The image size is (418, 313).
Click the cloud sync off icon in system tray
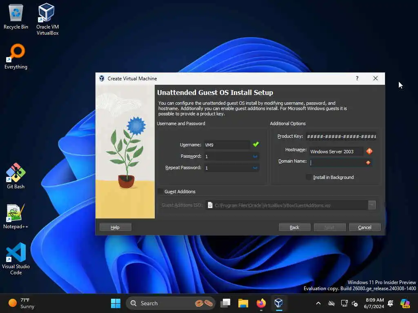point(331,303)
